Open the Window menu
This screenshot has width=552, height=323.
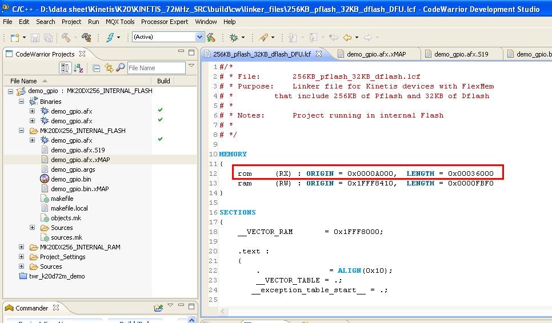(x=206, y=22)
